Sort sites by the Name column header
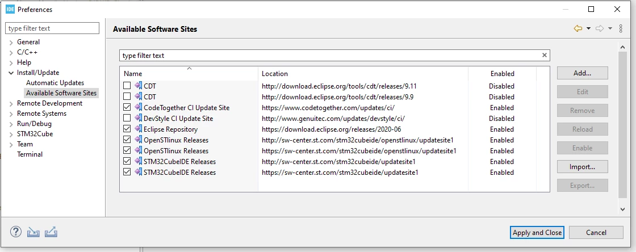Image resolution: width=636 pixels, height=252 pixels. pyautogui.click(x=189, y=73)
